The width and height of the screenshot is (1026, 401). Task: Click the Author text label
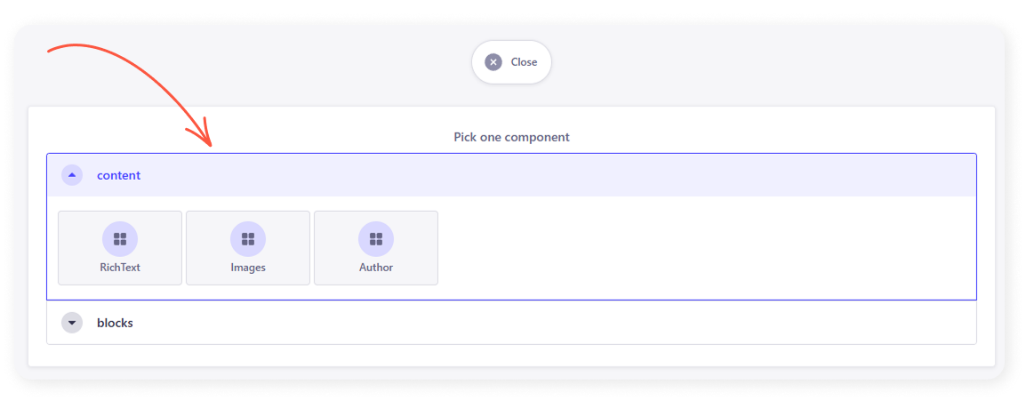pos(376,267)
